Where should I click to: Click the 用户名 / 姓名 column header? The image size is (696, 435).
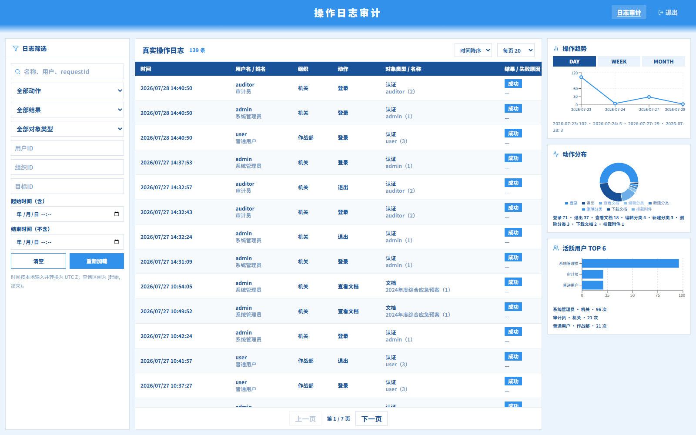point(250,69)
